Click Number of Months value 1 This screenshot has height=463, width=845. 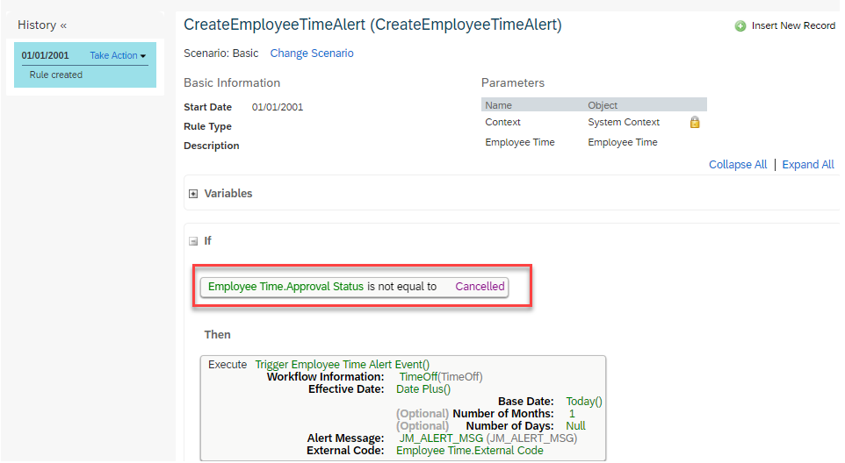(573, 414)
